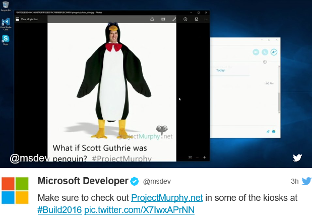Go to View all photos
Viewport: 312px width, 217px height.
click(x=27, y=19)
